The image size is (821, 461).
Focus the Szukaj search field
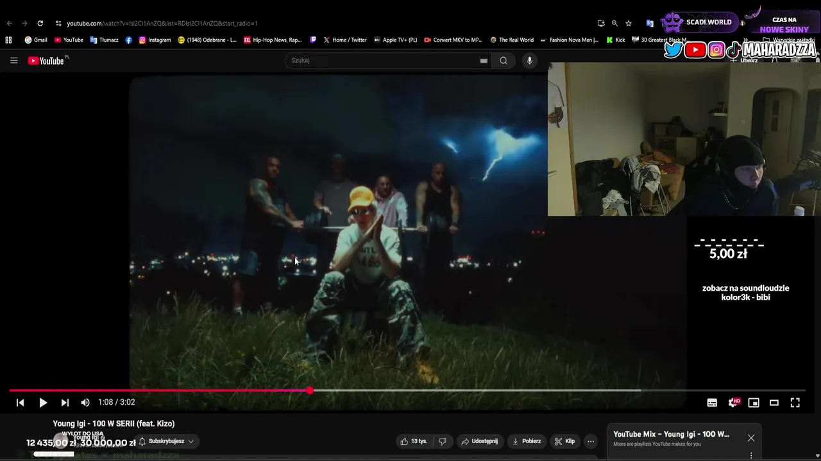click(382, 60)
